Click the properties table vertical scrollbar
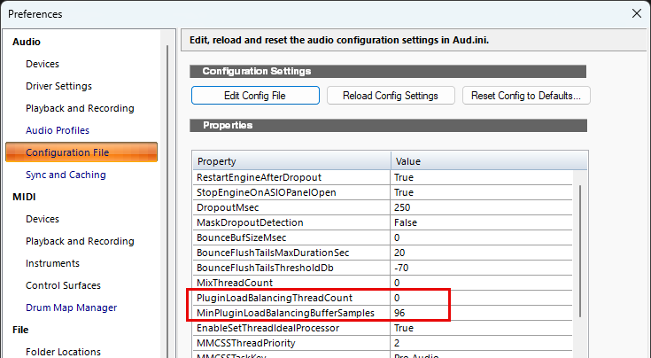Screen dimensions: 651x358 tap(580, 252)
